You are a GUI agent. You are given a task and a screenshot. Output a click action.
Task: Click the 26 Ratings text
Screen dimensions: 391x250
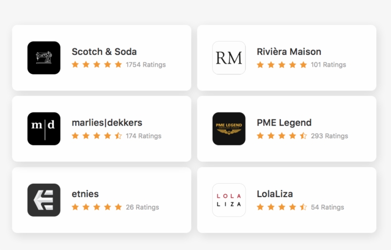point(143,208)
